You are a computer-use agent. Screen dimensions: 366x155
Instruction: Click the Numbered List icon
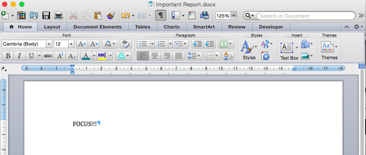[x=161, y=44]
